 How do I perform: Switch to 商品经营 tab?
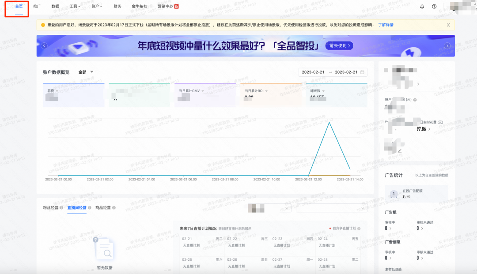coord(103,208)
